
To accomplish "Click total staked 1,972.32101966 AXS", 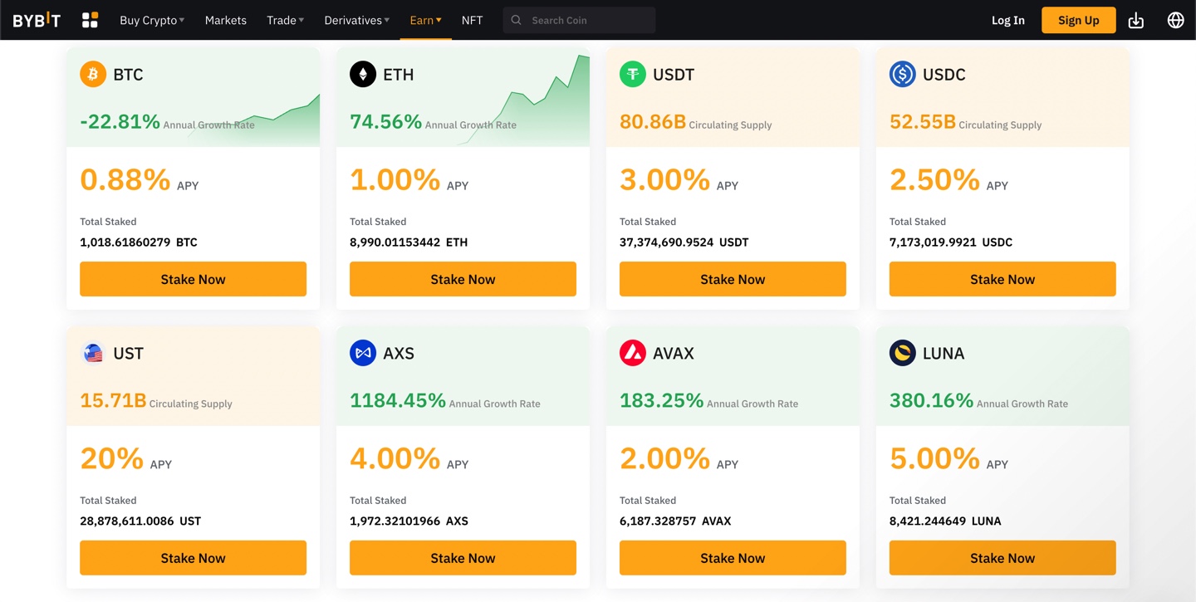I will [x=409, y=521].
